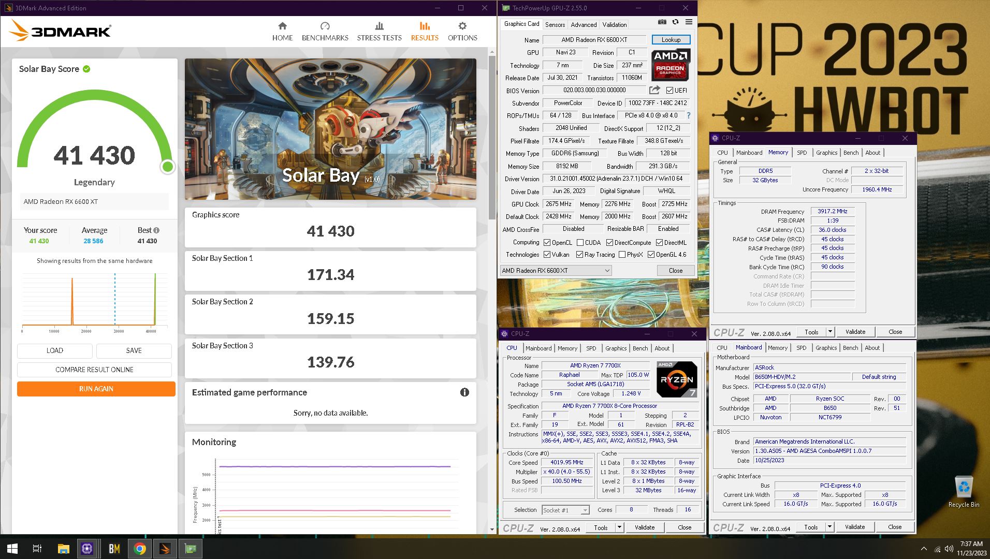Click green validation checkmark next to Solar Bay Score
This screenshot has width=990, height=559.
(x=86, y=69)
